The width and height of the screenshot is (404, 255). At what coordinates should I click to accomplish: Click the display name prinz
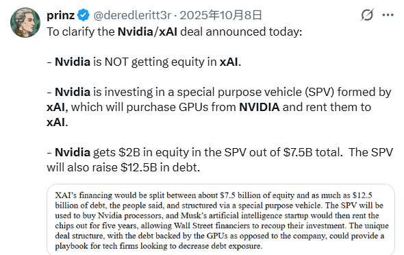tap(60, 16)
